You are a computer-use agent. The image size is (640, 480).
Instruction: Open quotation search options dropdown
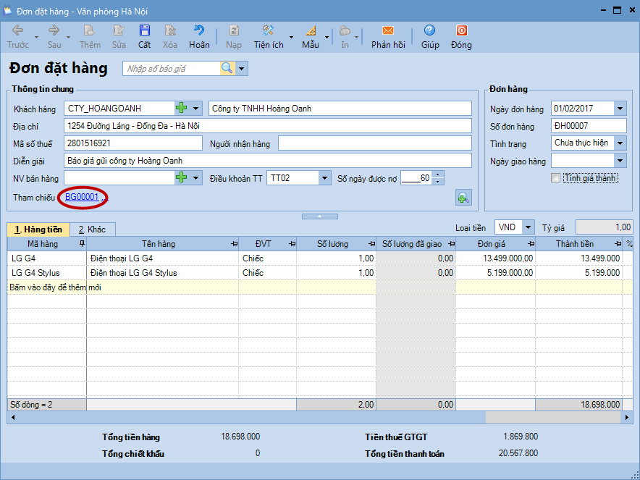click(241, 68)
